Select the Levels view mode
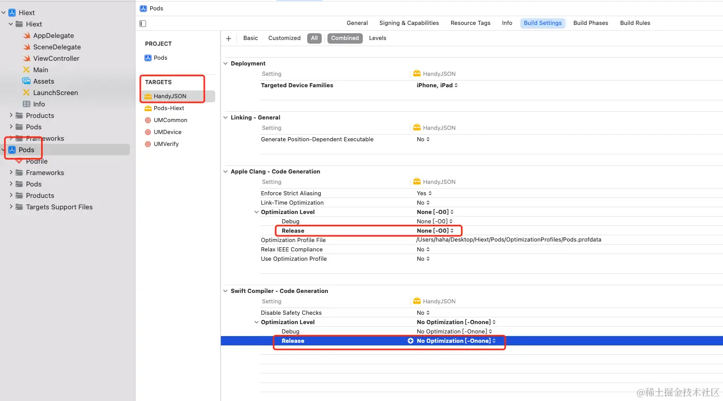 click(x=377, y=38)
